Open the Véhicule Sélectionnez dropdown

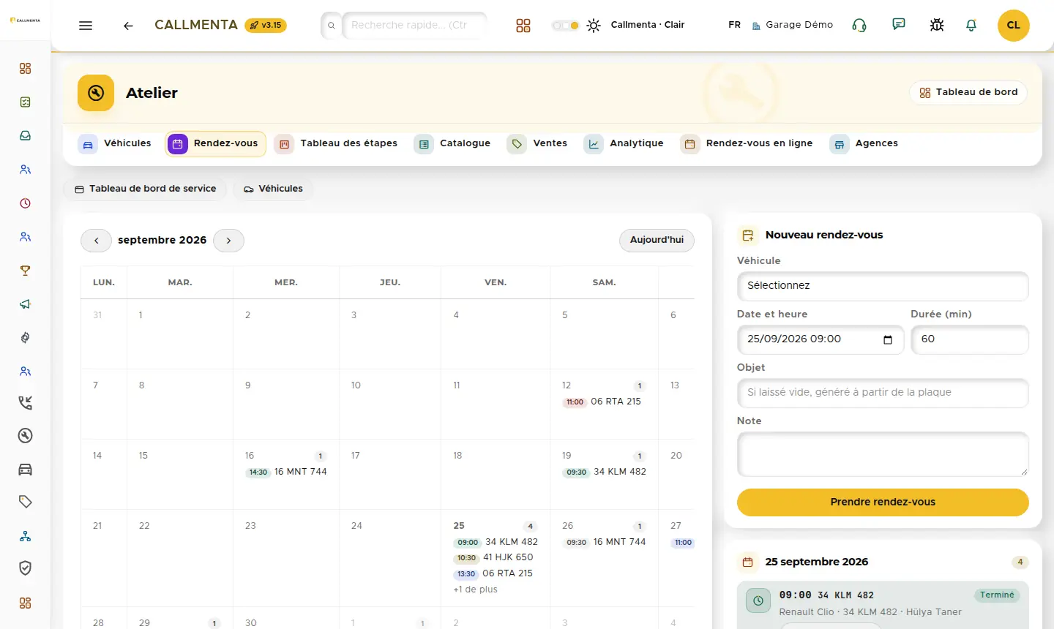[883, 286]
